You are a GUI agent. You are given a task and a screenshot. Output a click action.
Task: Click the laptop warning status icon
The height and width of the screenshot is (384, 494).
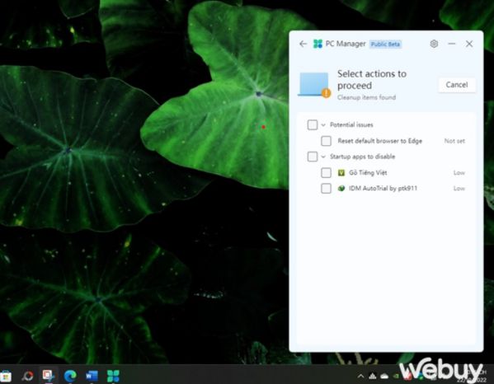(x=314, y=85)
